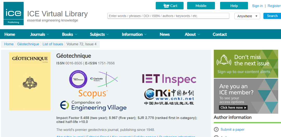Viewport: 281px width, 137px height.
Task: Click into the search input field
Action: pos(168,16)
